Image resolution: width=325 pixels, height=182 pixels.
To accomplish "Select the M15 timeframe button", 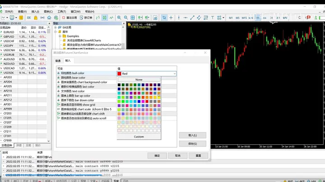I will pyautogui.click(x=244, y=18).
